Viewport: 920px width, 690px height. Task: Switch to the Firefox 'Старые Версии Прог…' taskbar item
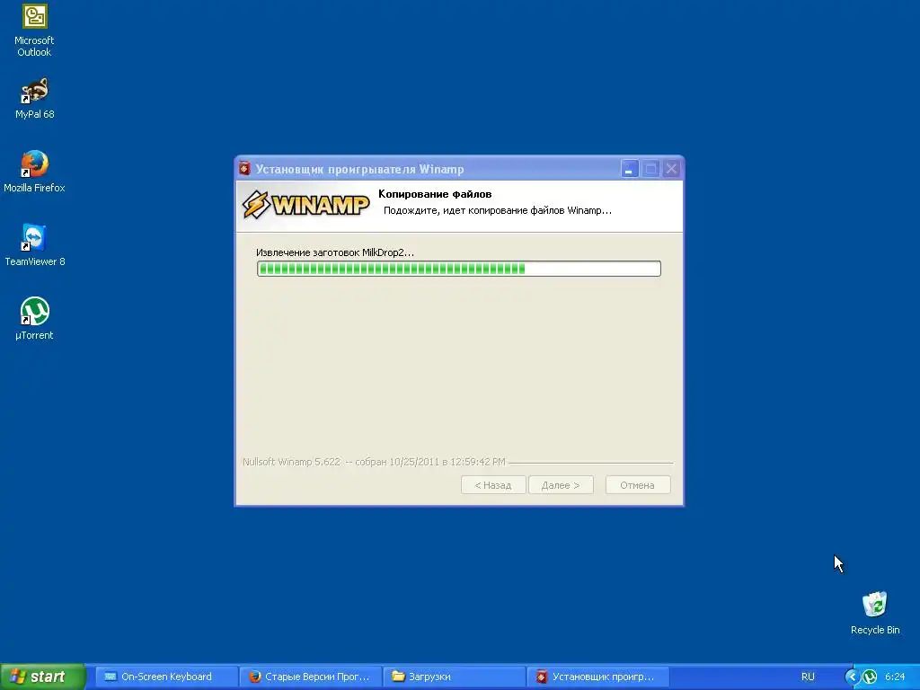(x=310, y=677)
